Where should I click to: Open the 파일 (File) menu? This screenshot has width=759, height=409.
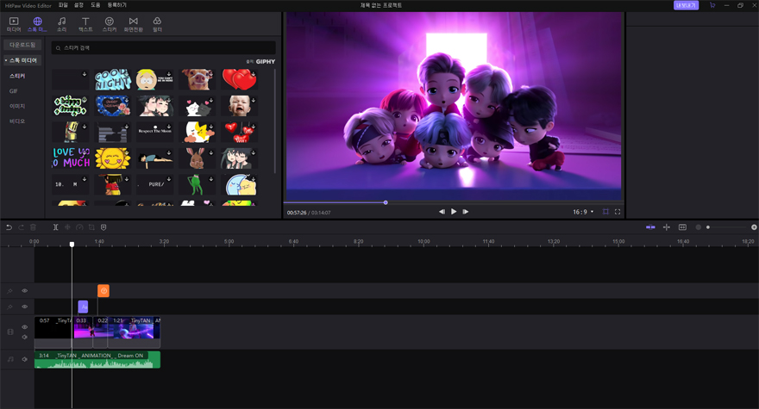(63, 5)
